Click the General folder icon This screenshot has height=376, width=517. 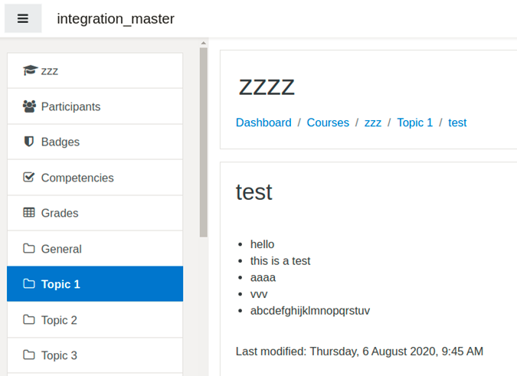[29, 248]
